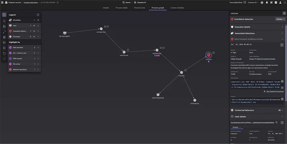Open the Activity dropdown tab
This screenshot has height=144, width=287.
[x=236, y=127]
